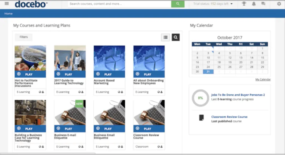Open the hamburger main menu
285x155 pixels.
click(7, 3)
